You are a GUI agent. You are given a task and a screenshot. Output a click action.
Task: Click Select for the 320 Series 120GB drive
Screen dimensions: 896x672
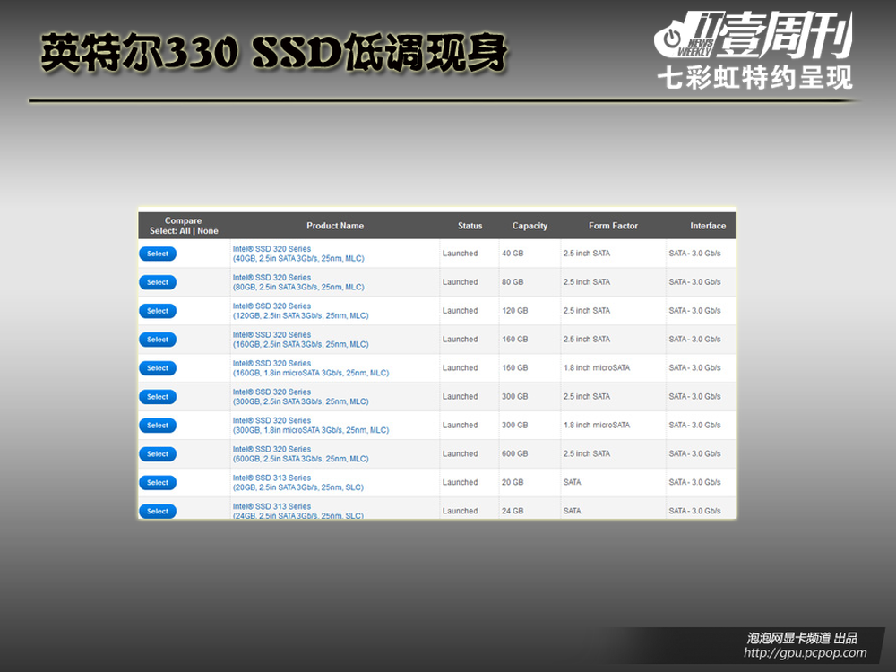[158, 311]
